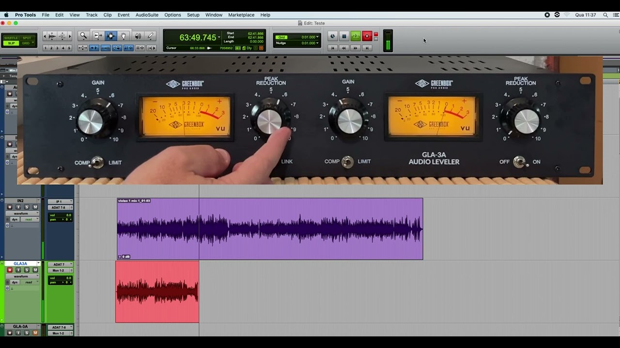Enable Spot edit mode
The width and height of the screenshot is (620, 348).
(27, 38)
